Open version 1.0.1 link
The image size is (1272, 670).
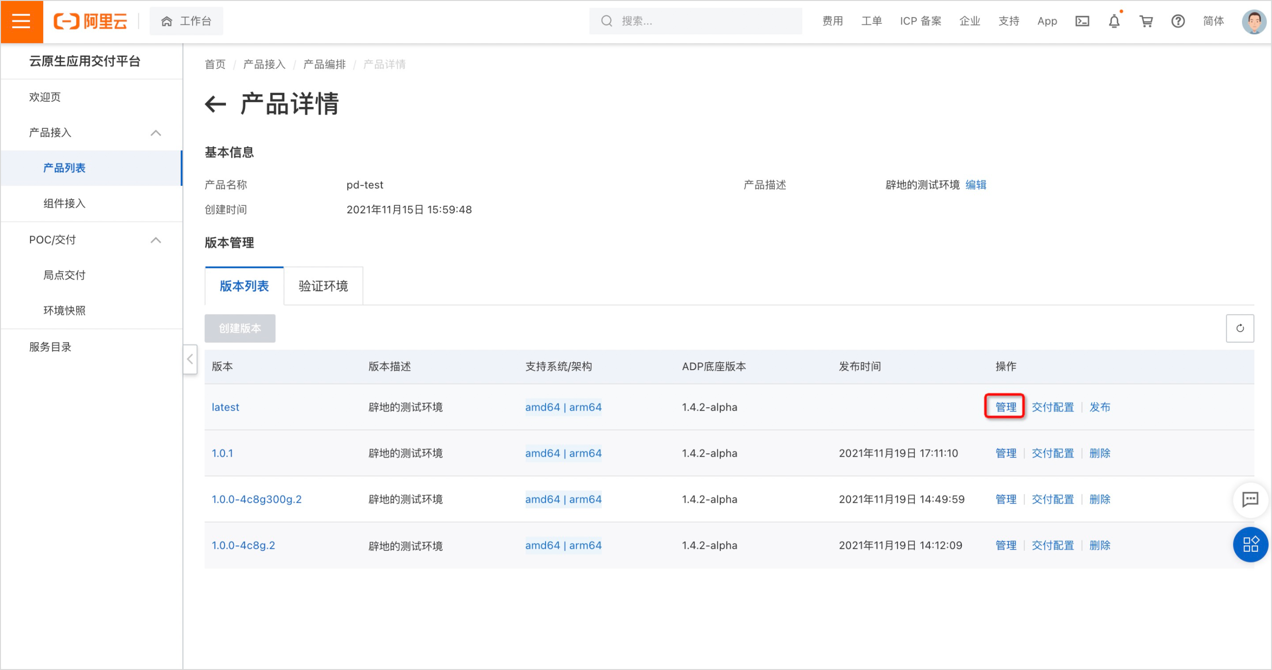[222, 453]
